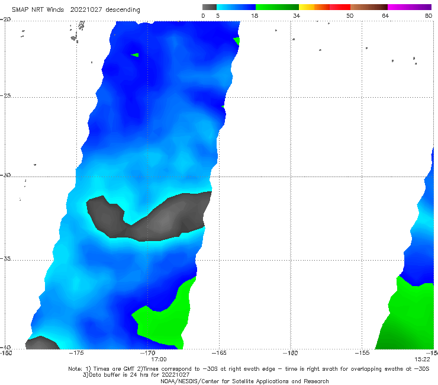The height and width of the screenshot is (385, 438).
Task: Click the yellow-orange segment of the color bar
Action: pyautogui.click(x=314, y=7)
